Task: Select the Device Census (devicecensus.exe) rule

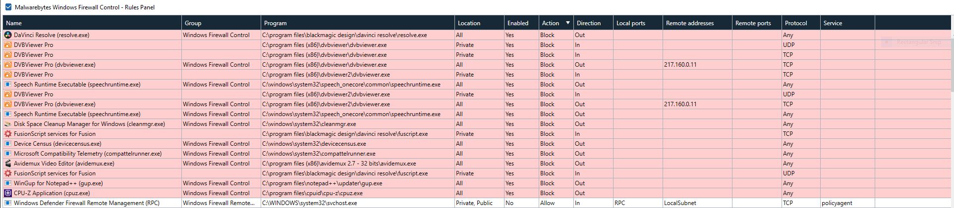Action: (57, 144)
